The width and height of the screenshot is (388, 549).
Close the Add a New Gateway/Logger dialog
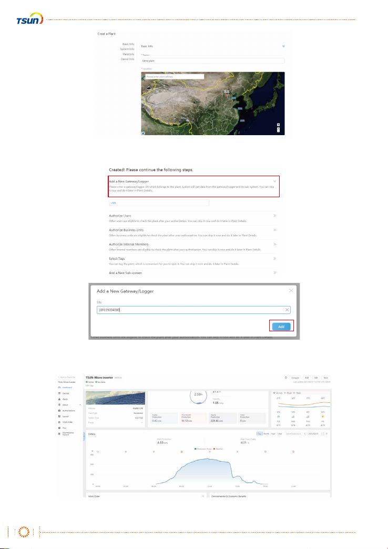(x=291, y=291)
